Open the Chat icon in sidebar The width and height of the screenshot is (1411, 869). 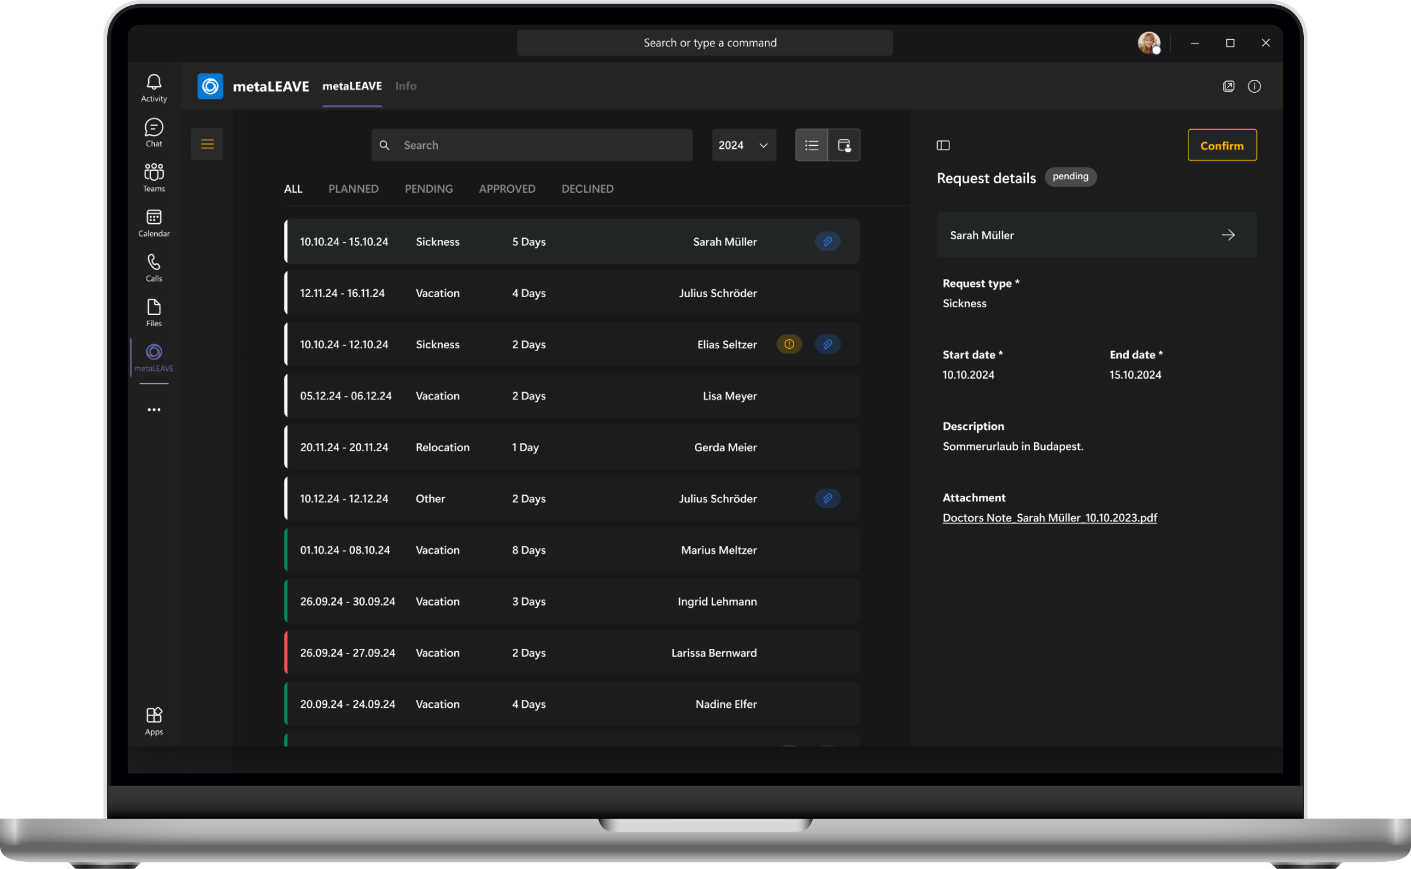[154, 133]
